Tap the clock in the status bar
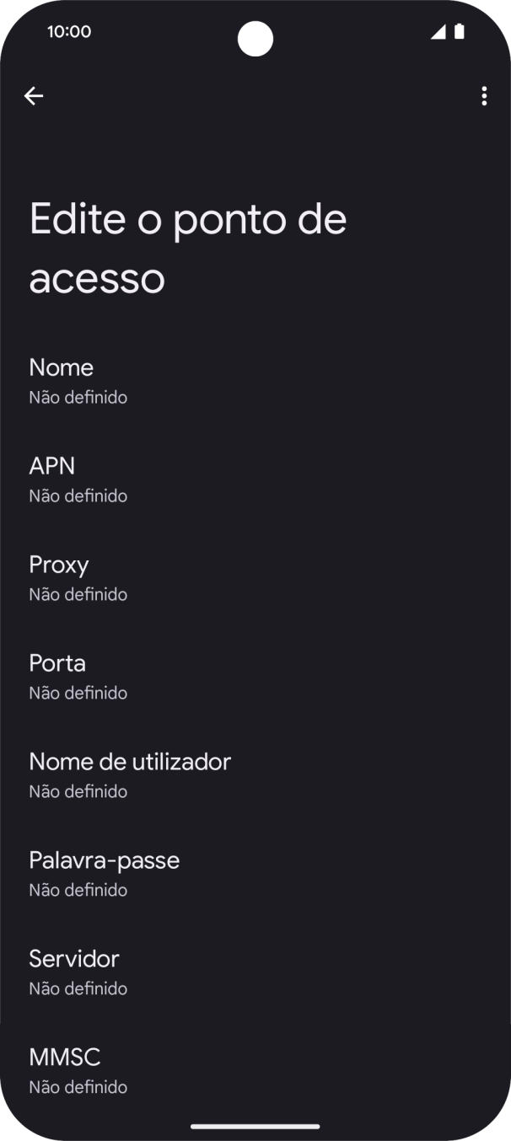Screen dimensions: 511x1141 (x=68, y=31)
